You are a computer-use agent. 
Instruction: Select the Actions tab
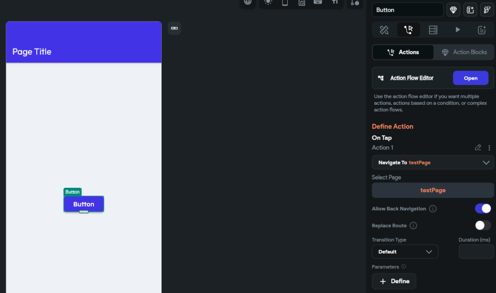[403, 52]
